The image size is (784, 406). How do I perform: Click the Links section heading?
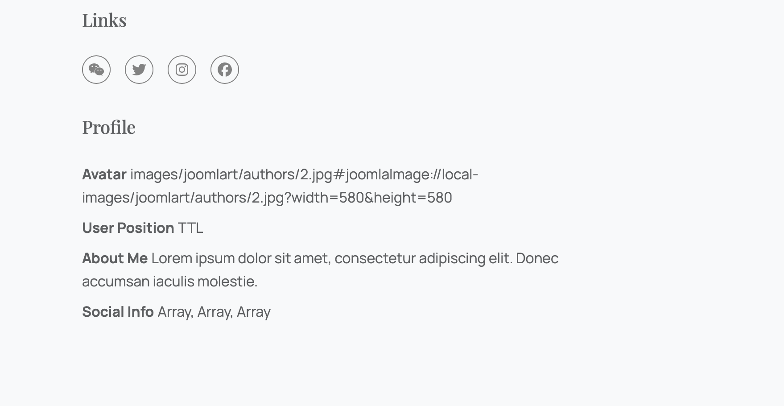click(x=104, y=20)
